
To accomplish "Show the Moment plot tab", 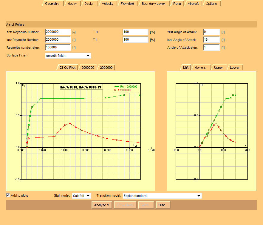I will [x=200, y=68].
